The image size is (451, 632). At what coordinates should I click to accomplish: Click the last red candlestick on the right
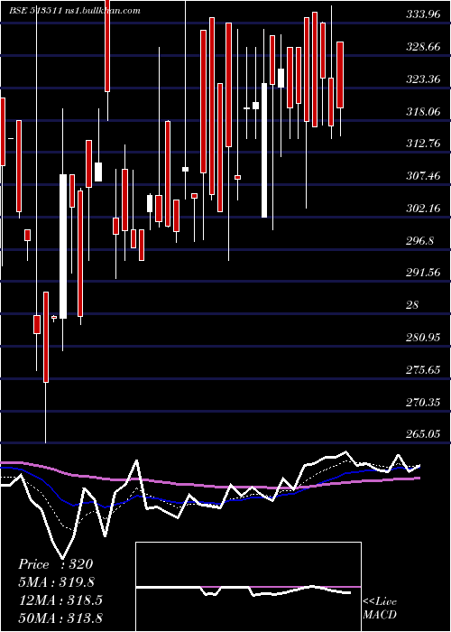click(x=340, y=75)
